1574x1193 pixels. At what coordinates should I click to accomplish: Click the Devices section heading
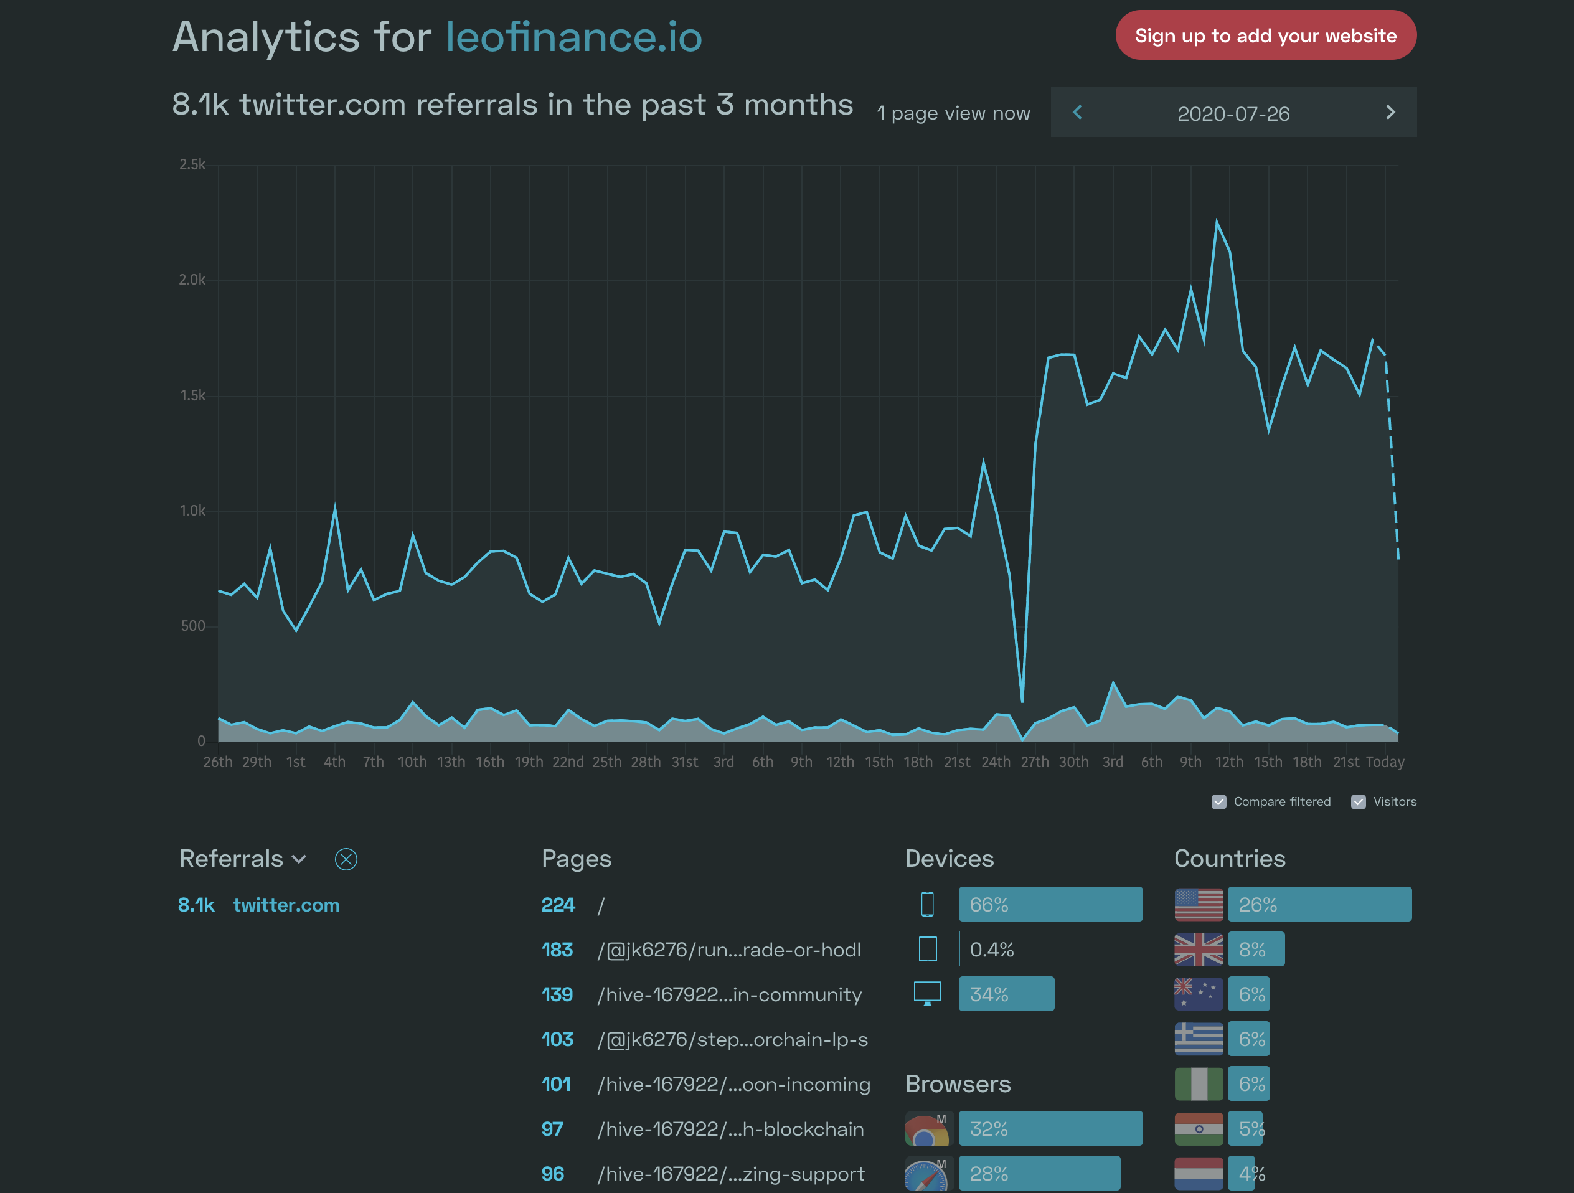[x=950, y=859]
